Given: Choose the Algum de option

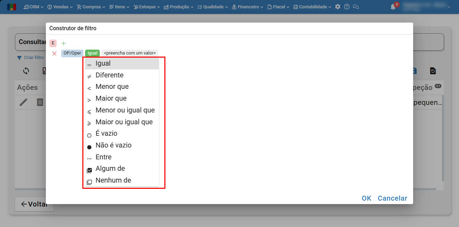Looking at the screenshot, I should 122,169.
